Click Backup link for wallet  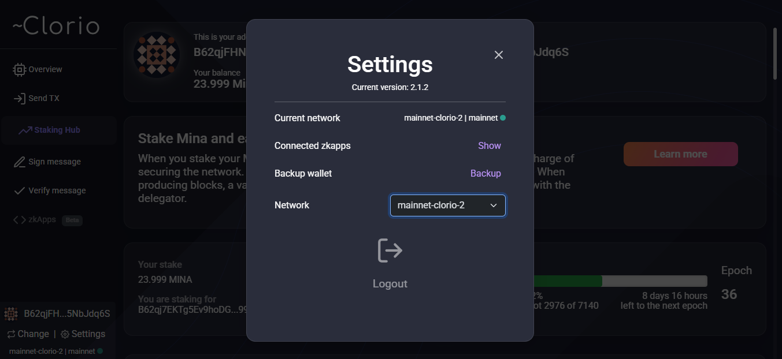click(485, 174)
